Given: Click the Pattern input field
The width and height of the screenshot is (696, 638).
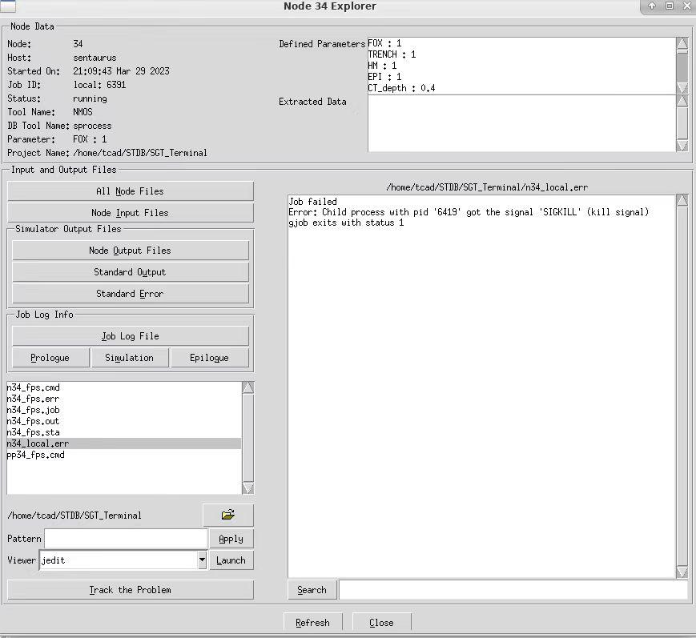Looking at the screenshot, I should 126,539.
